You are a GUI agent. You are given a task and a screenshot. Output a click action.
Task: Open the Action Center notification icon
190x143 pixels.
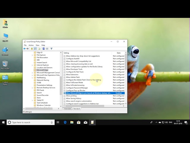click(x=186, y=122)
